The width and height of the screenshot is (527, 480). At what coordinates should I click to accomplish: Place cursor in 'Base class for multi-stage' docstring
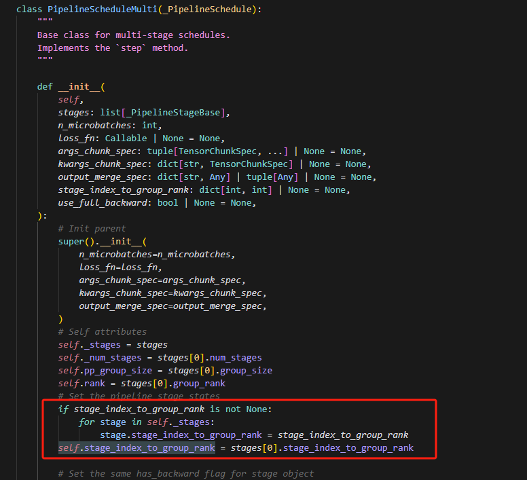[112, 35]
